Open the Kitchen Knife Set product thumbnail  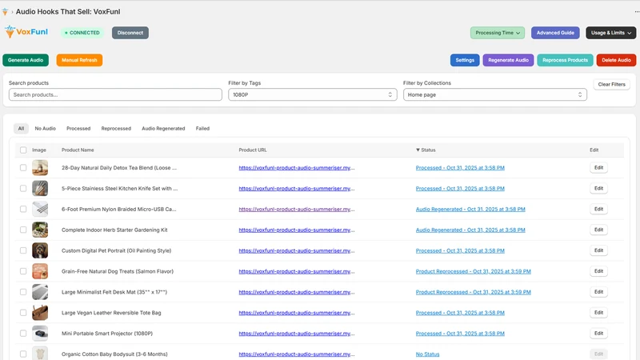pos(40,189)
